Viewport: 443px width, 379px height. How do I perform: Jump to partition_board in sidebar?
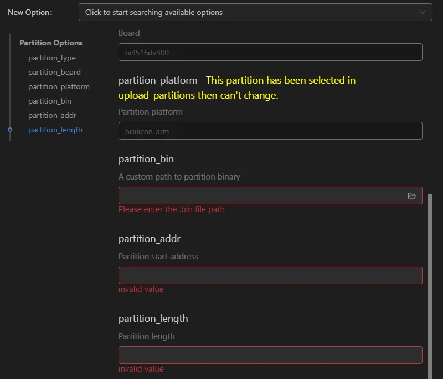(x=54, y=73)
